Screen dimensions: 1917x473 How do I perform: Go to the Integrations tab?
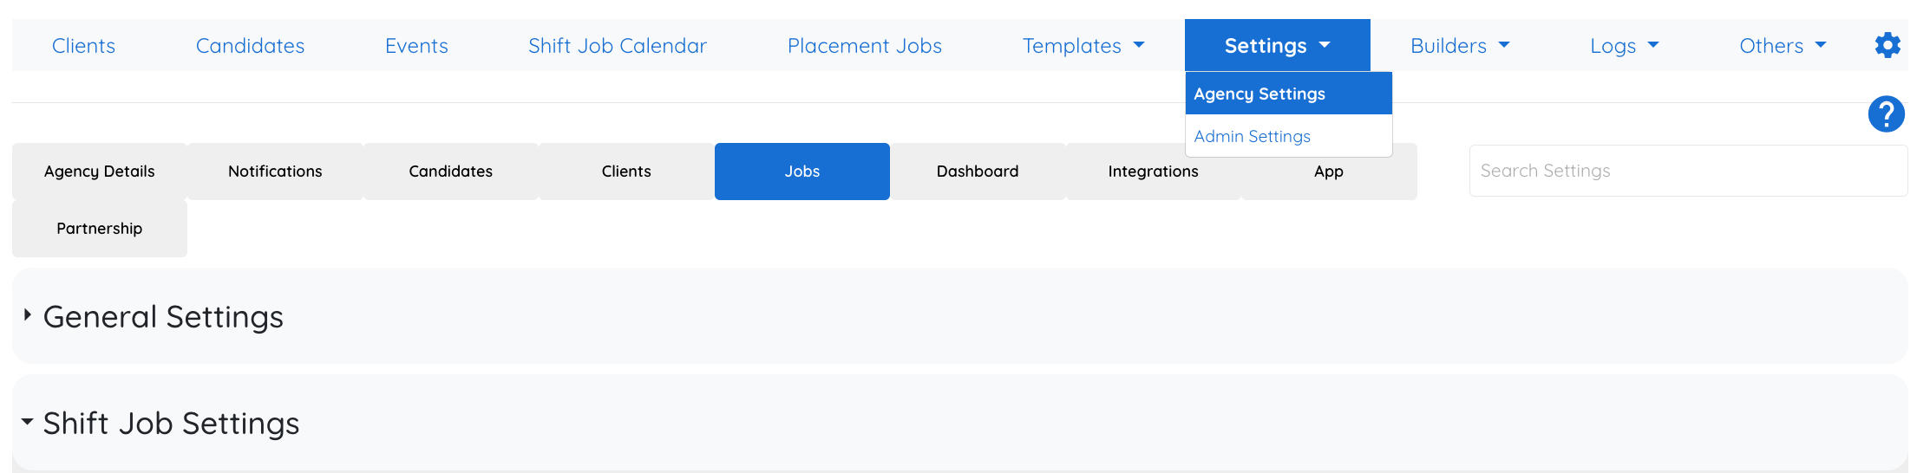click(x=1153, y=172)
